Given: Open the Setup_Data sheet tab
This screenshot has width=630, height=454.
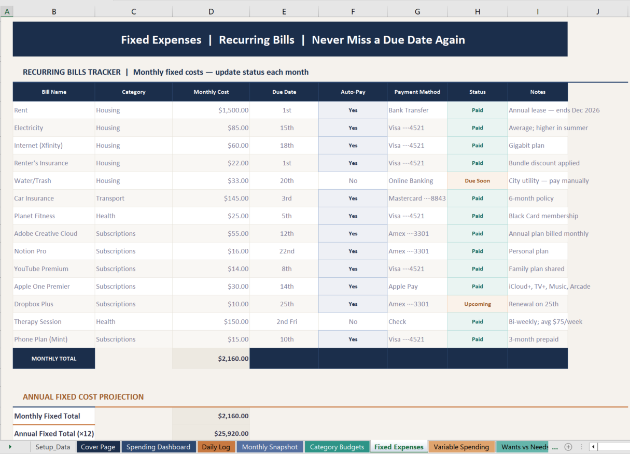Looking at the screenshot, I should [53, 447].
